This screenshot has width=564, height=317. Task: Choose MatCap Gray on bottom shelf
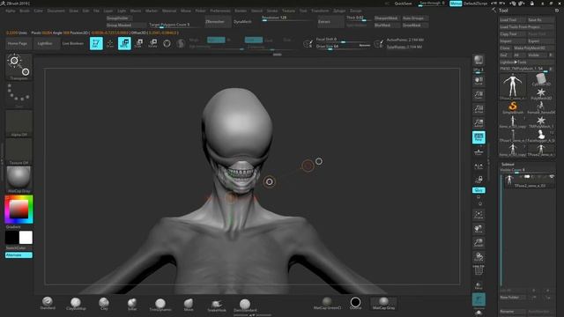(x=383, y=303)
